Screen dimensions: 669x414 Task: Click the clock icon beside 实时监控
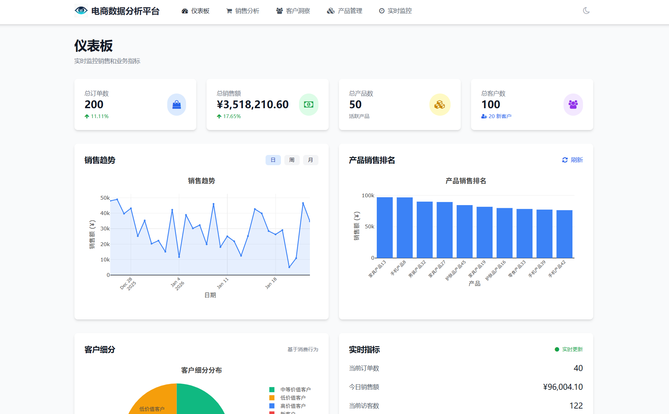381,11
